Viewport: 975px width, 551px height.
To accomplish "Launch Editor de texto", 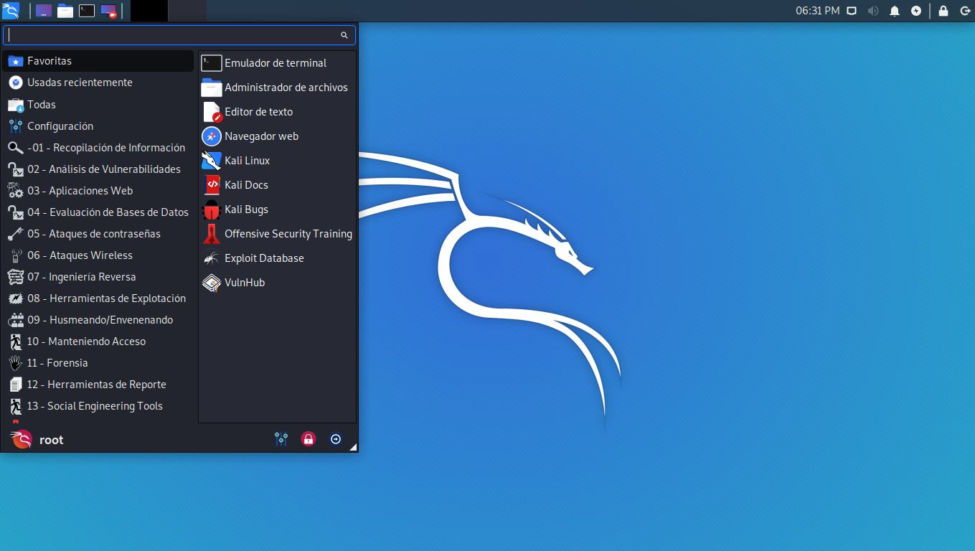I will coord(277,112).
